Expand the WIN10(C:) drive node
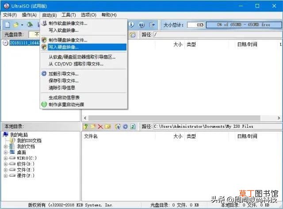This screenshot has width=283, height=209. click(x=6, y=158)
